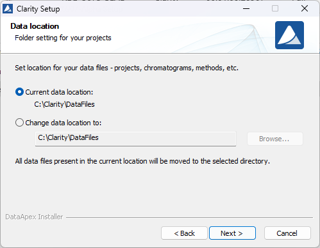Click the large Clarity logo in the header
Image resolution: width=320 pixels, height=248 pixels.
click(289, 35)
